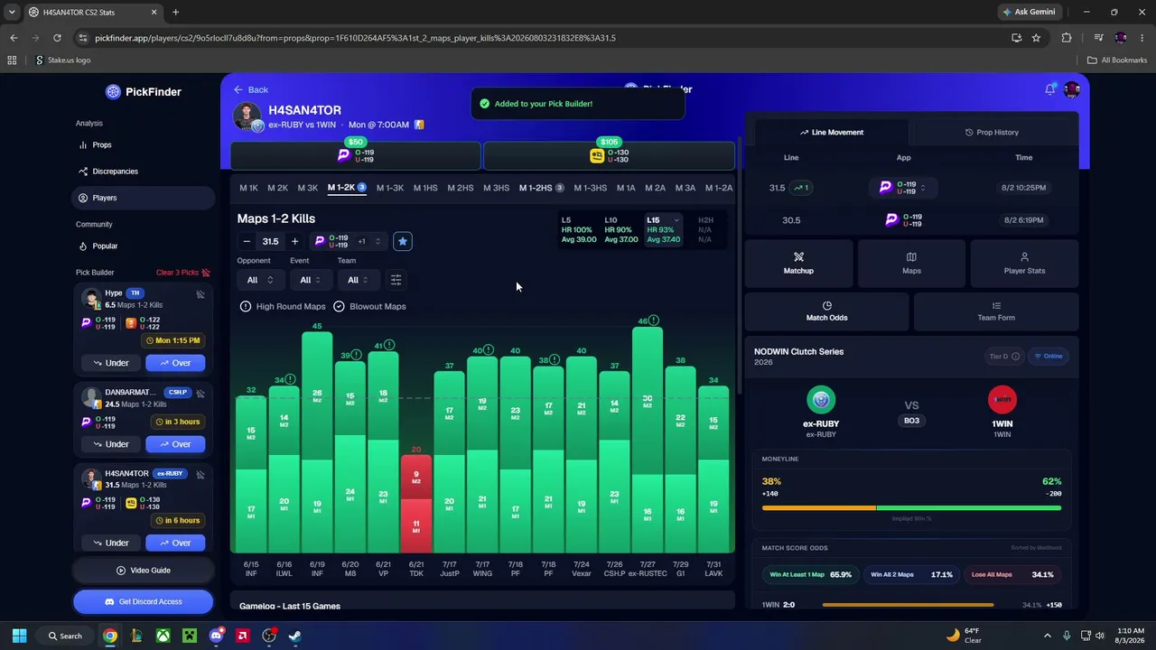This screenshot has width=1156, height=650.
Task: Open the user profile avatar
Action: click(x=1072, y=89)
